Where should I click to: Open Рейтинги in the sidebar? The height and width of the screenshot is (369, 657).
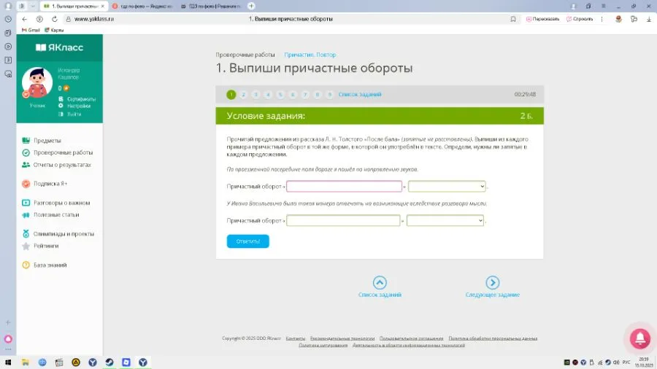click(x=46, y=246)
